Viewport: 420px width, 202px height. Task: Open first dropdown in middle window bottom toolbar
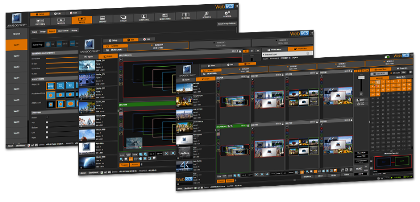pyautogui.click(x=151, y=154)
